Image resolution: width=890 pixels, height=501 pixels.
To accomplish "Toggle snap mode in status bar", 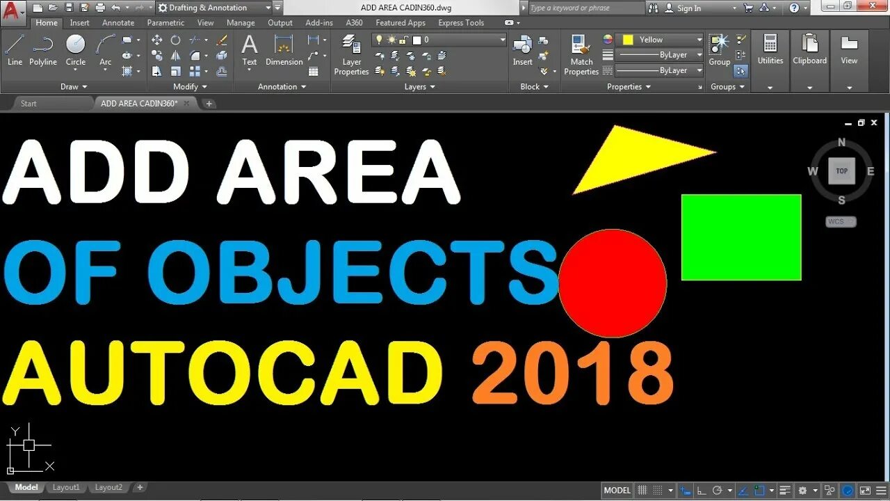I will pos(658,490).
